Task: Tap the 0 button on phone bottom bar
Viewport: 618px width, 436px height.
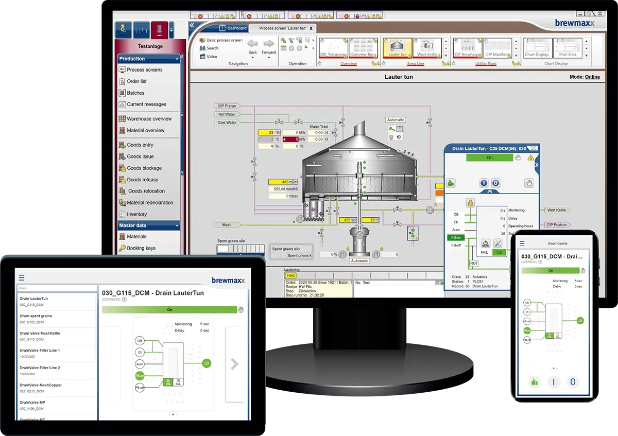Action: coord(572,382)
